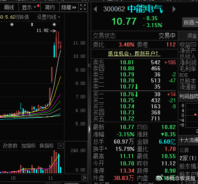Viewport: 198px width, 184px height.
Task: Click the 卖五 price 10.81
Action: coord(127,62)
